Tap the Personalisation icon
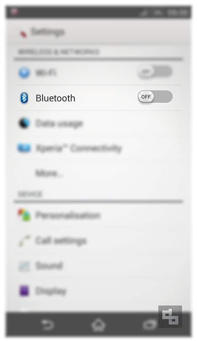Viewport: 197px width, 341px height. click(24, 215)
